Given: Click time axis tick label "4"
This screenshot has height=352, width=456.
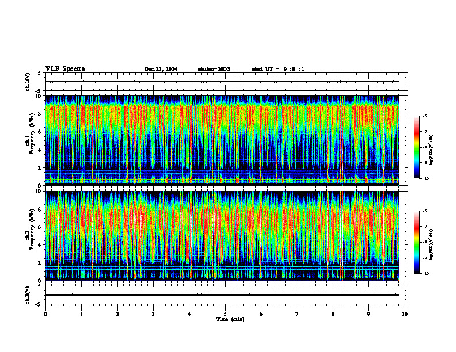Looking at the screenshot, I should 189,314.
